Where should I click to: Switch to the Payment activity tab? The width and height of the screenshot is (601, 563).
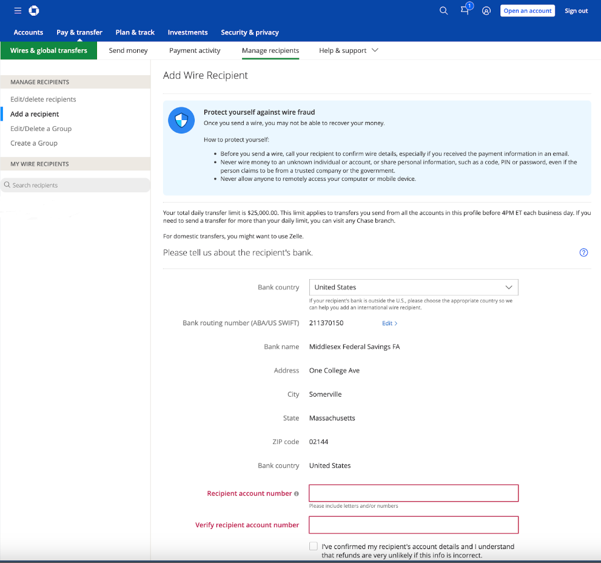[195, 50]
